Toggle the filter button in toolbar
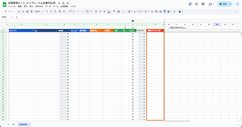This screenshot has width=242, height=127. pyautogui.click(x=165, y=11)
